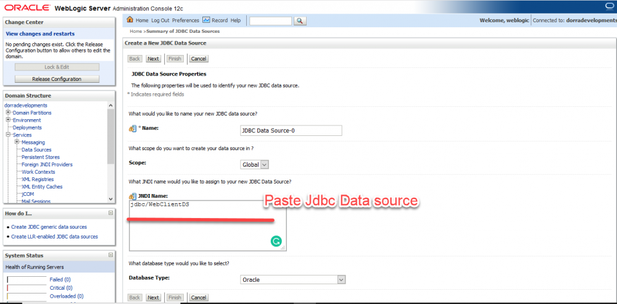Expand the Domain Partitions tree node
The width and height of the screenshot is (617, 304).
click(9, 113)
